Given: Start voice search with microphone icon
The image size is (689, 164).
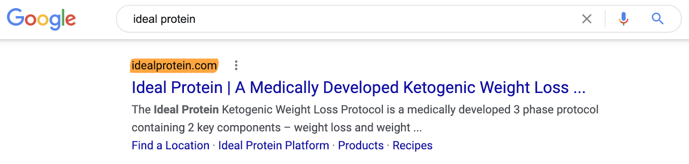Looking at the screenshot, I should tap(623, 19).
